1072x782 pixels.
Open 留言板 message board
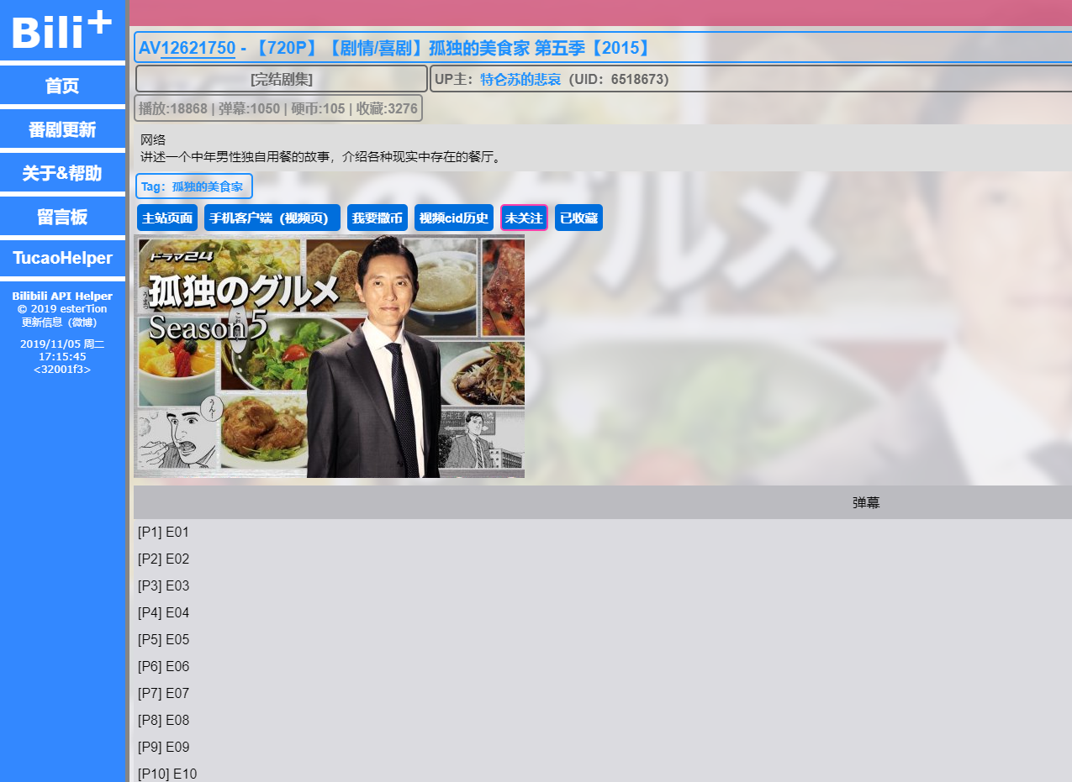[x=62, y=218]
